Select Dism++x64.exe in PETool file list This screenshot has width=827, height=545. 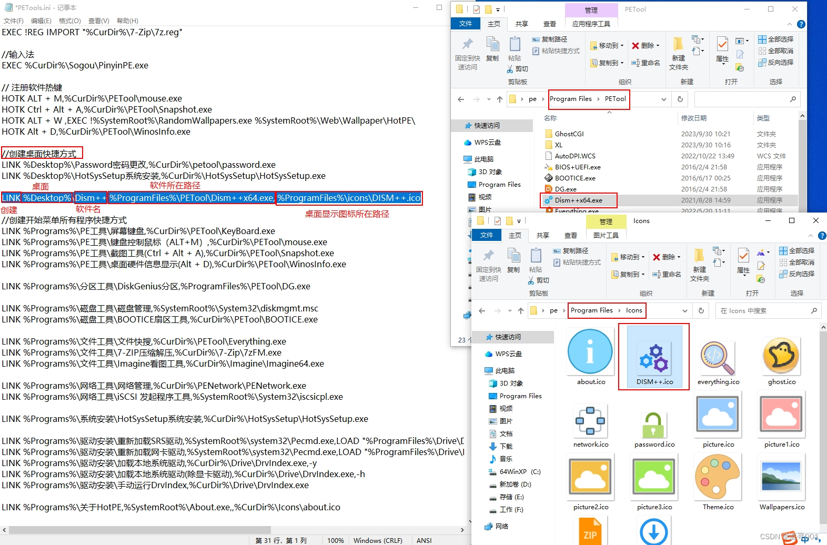[578, 200]
